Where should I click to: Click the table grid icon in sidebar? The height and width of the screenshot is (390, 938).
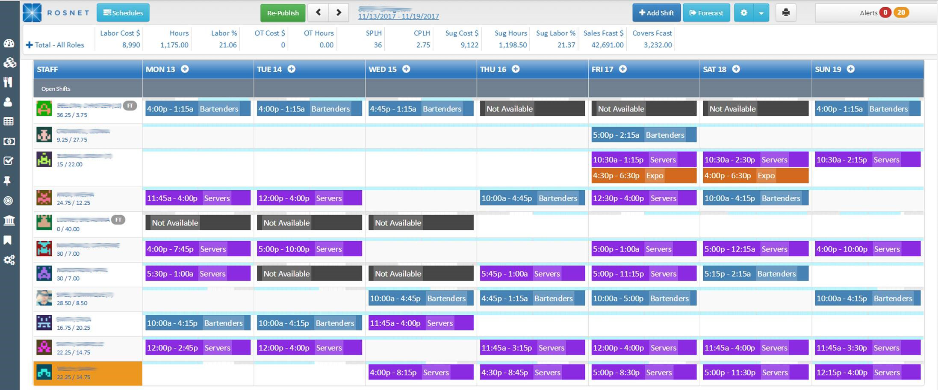tap(9, 121)
